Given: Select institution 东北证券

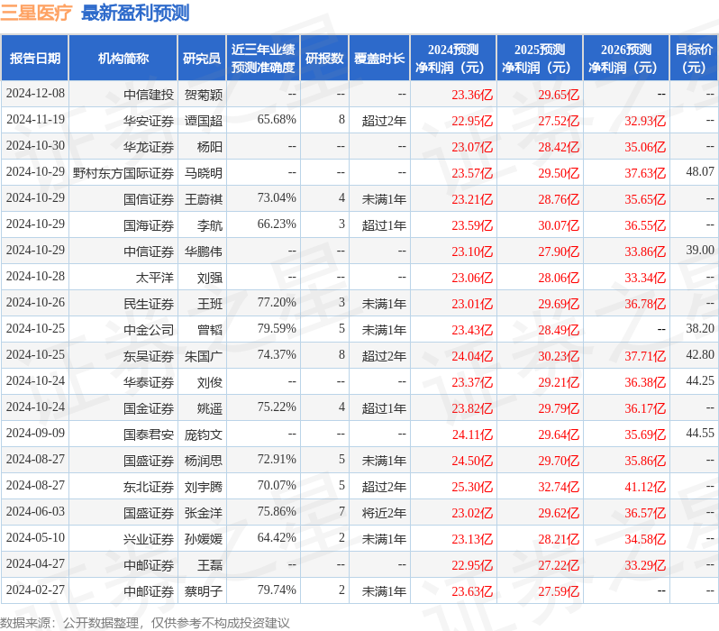Looking at the screenshot, I should pyautogui.click(x=149, y=487).
